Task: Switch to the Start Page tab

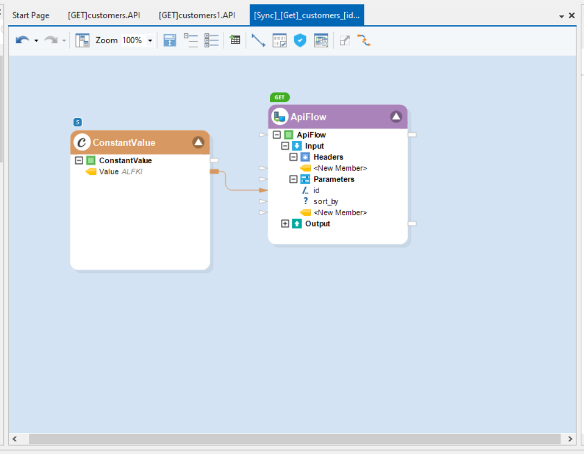Action: tap(31, 15)
